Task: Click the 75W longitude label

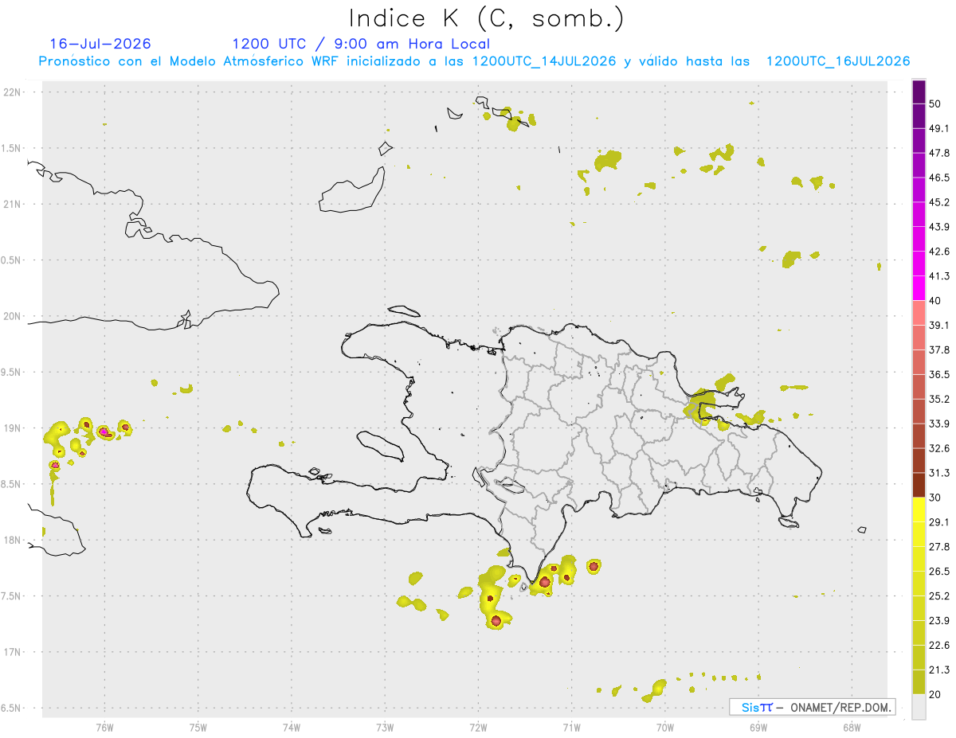Action: [198, 728]
